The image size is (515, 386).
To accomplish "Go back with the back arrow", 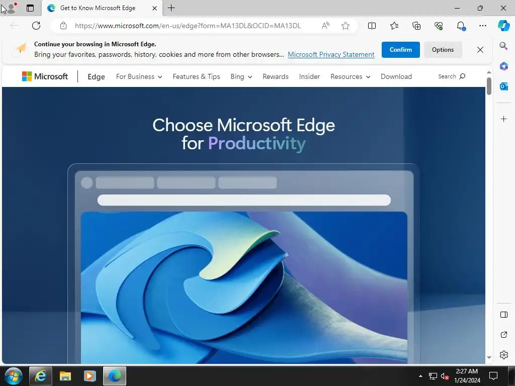I will click(14, 26).
